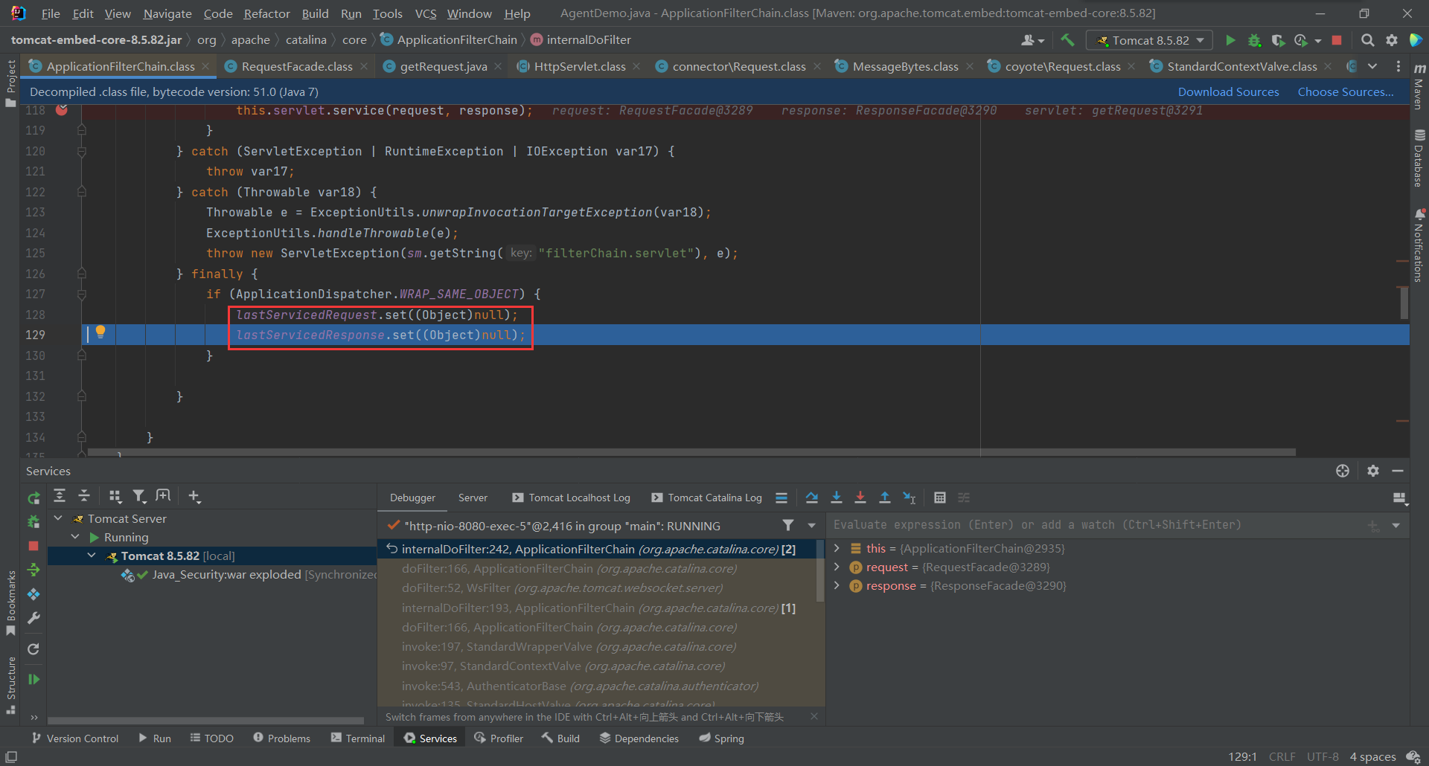Open the Dependencies tool window
Image resolution: width=1429 pixels, height=766 pixels.
point(639,738)
